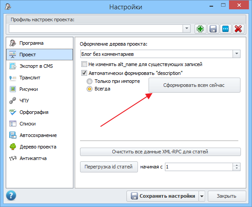Viewport: 252px width, 207px height.
Task: Open the blue question mark help icon
Action: point(11,195)
